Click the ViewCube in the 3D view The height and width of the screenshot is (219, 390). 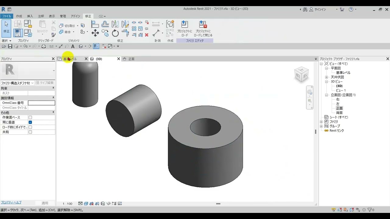pyautogui.click(x=301, y=75)
